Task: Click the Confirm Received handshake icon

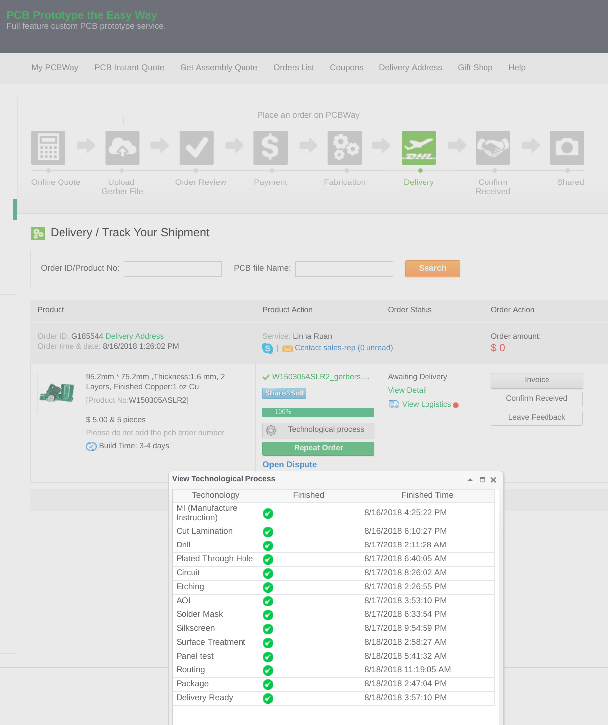Action: click(493, 148)
